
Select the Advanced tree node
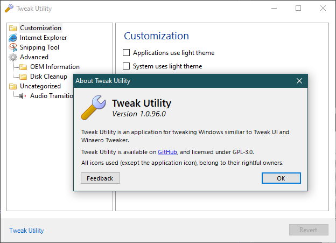pyautogui.click(x=34, y=57)
